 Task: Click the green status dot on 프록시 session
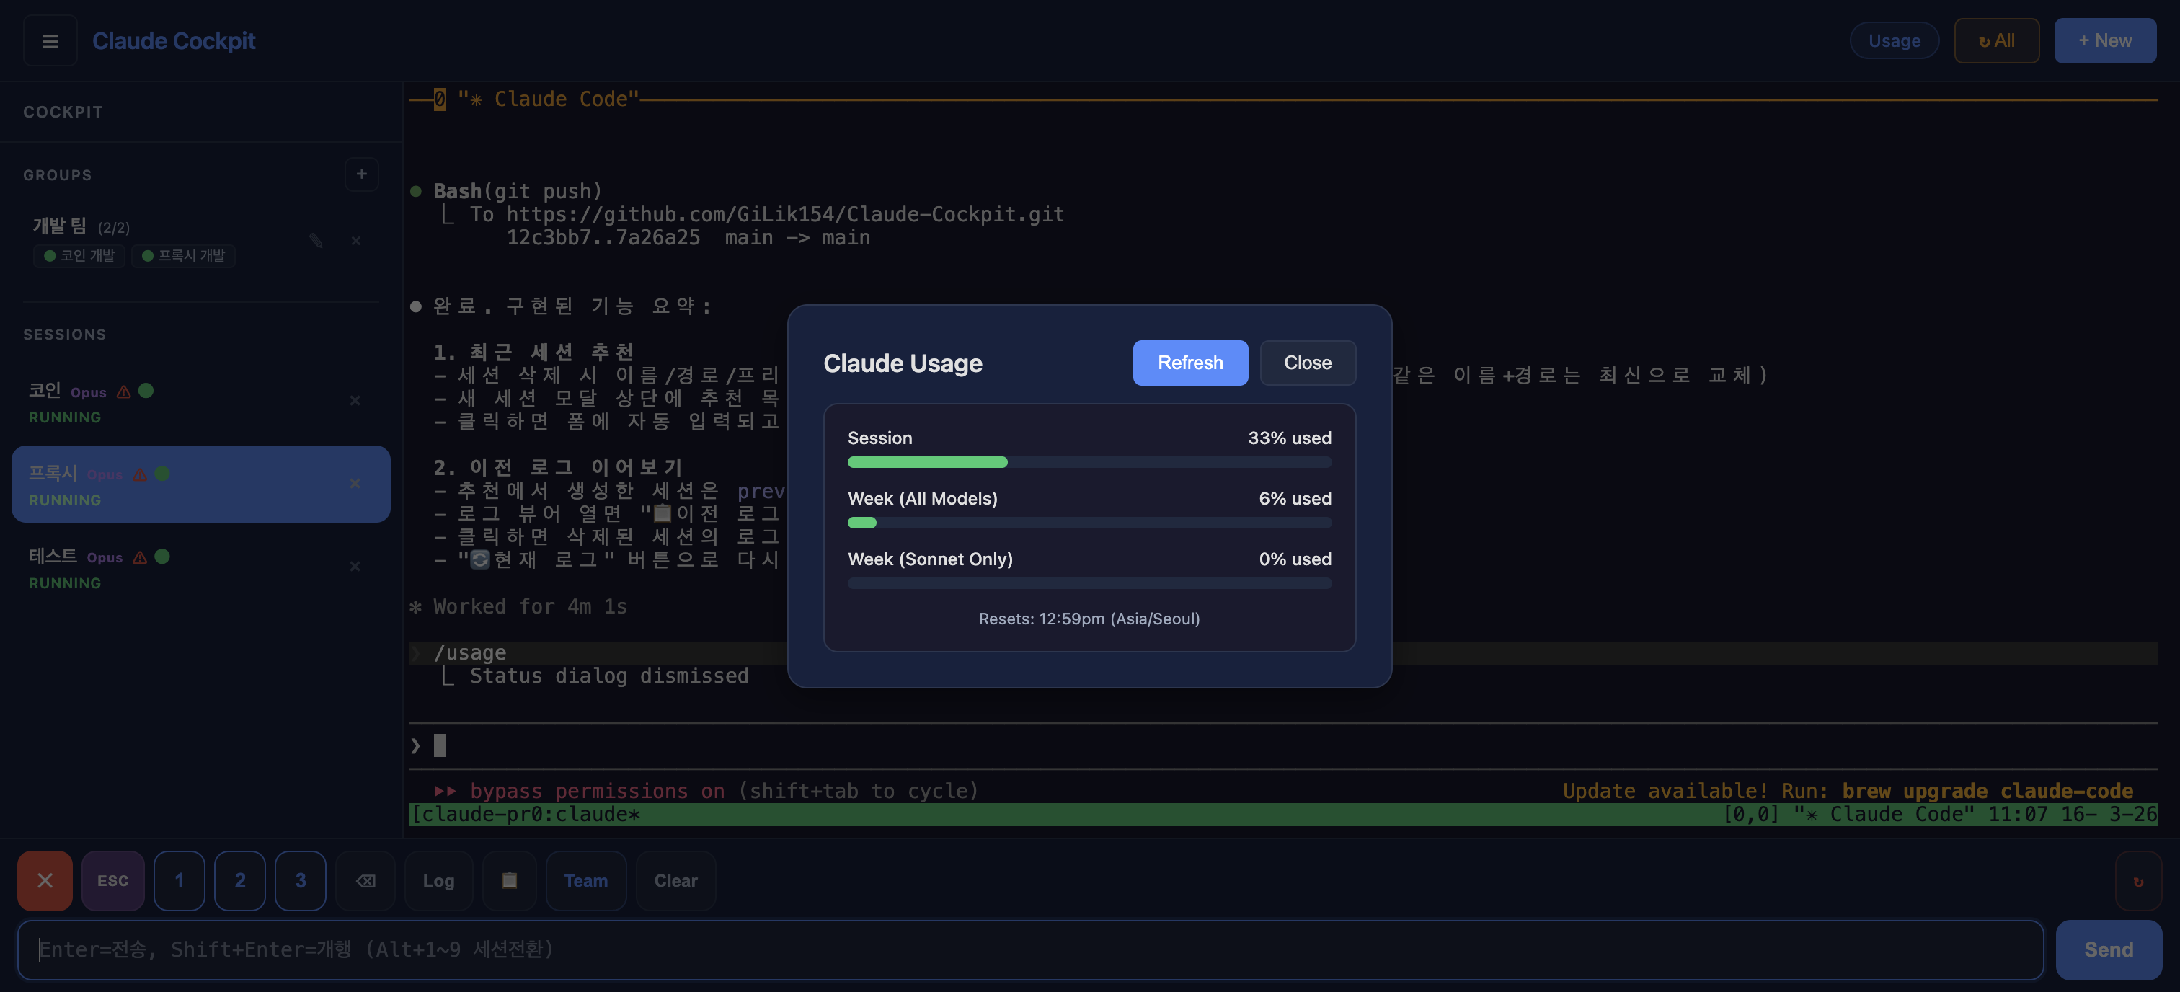point(162,473)
